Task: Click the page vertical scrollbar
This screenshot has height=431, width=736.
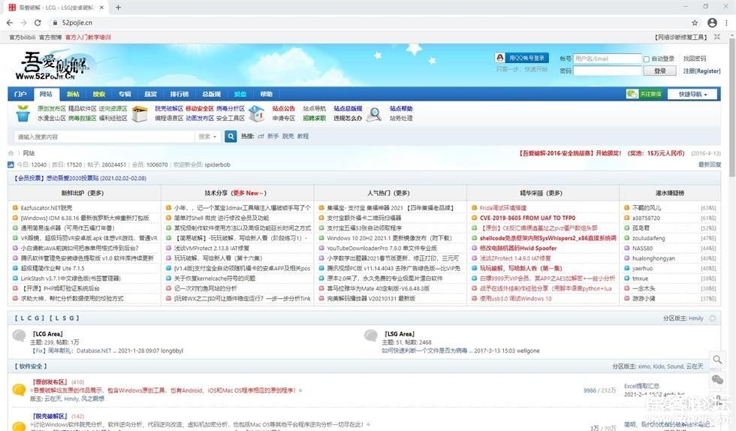Action: (732, 109)
